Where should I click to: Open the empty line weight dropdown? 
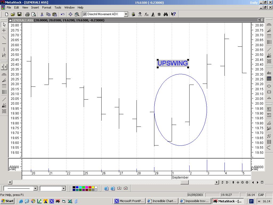(x=63, y=188)
